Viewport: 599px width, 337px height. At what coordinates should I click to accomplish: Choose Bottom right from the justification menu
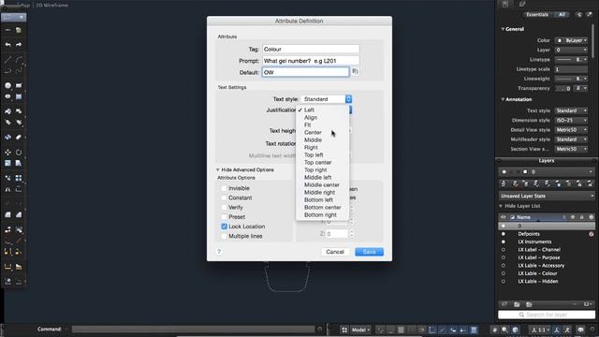(320, 215)
